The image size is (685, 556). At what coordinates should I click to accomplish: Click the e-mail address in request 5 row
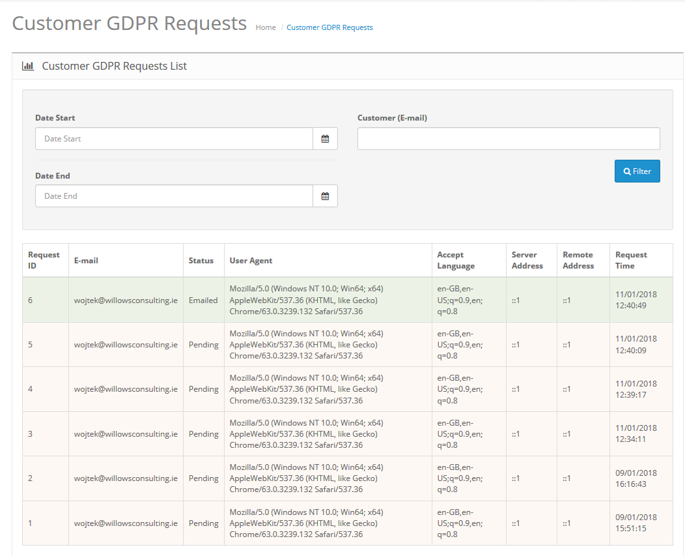coord(126,345)
